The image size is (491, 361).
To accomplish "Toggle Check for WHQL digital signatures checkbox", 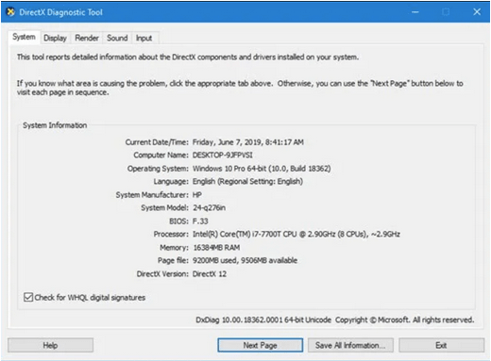I will [28, 297].
